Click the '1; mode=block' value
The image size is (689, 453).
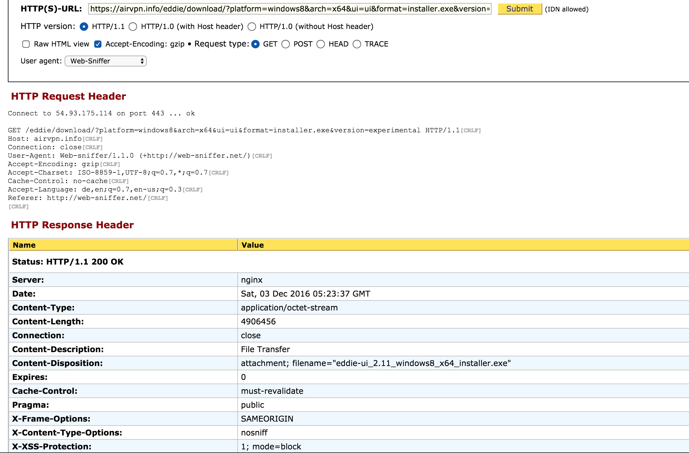click(x=271, y=447)
